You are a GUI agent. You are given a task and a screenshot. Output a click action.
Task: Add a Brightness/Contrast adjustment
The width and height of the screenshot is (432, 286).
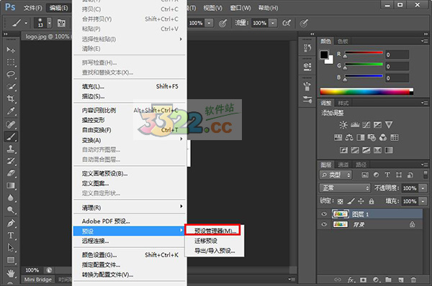point(343,125)
